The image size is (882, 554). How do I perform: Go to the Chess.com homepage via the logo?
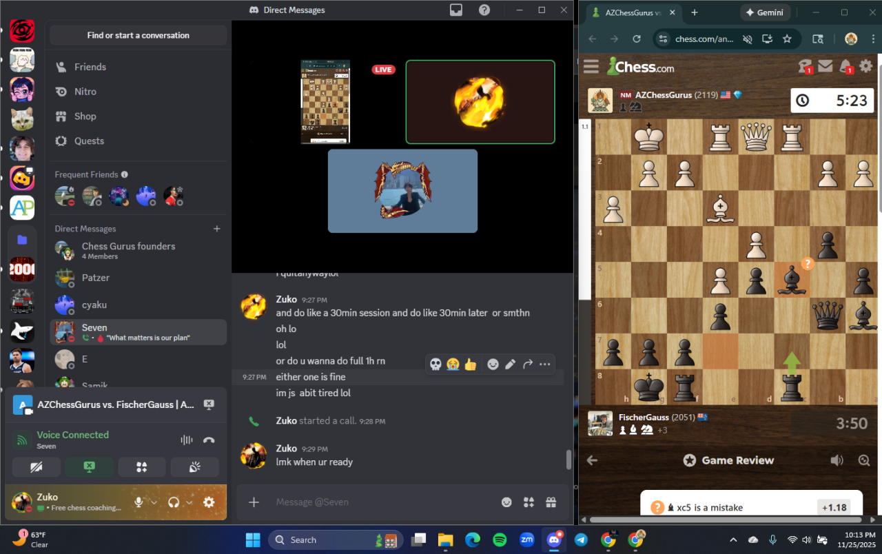(640, 66)
